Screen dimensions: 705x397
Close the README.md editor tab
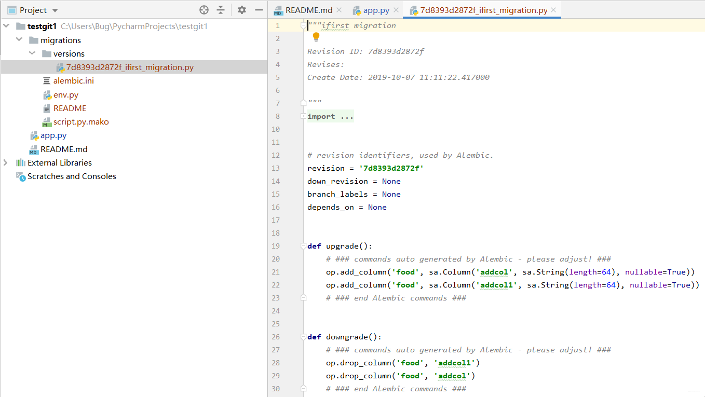click(339, 10)
